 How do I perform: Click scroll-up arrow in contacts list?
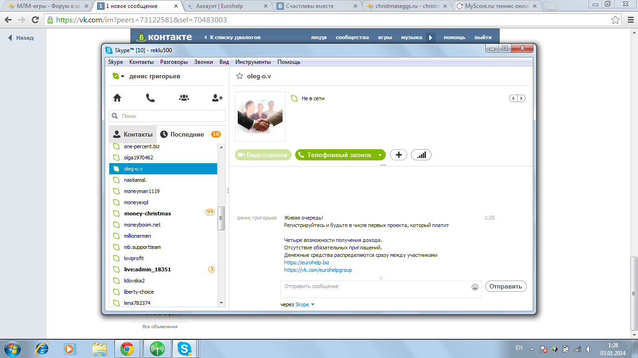pos(221,147)
